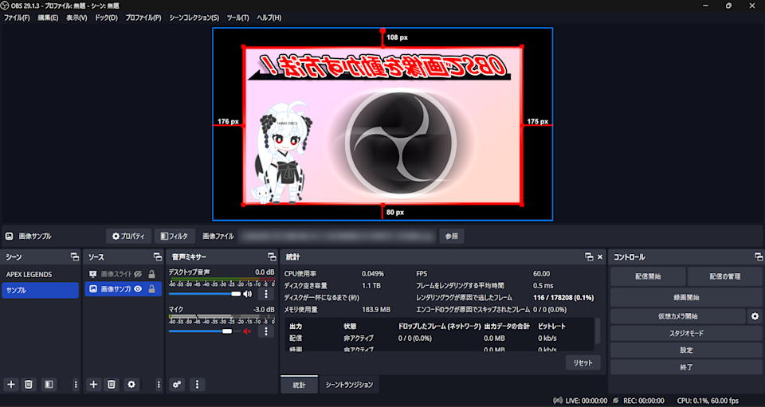The image size is (765, 407).
Task: Add a new scene with plus icon
Action: [11, 385]
